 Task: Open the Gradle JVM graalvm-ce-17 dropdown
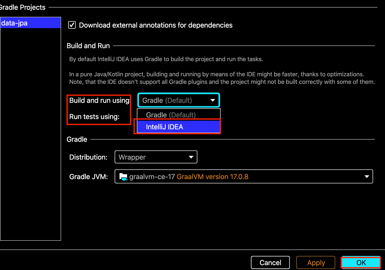(x=244, y=177)
